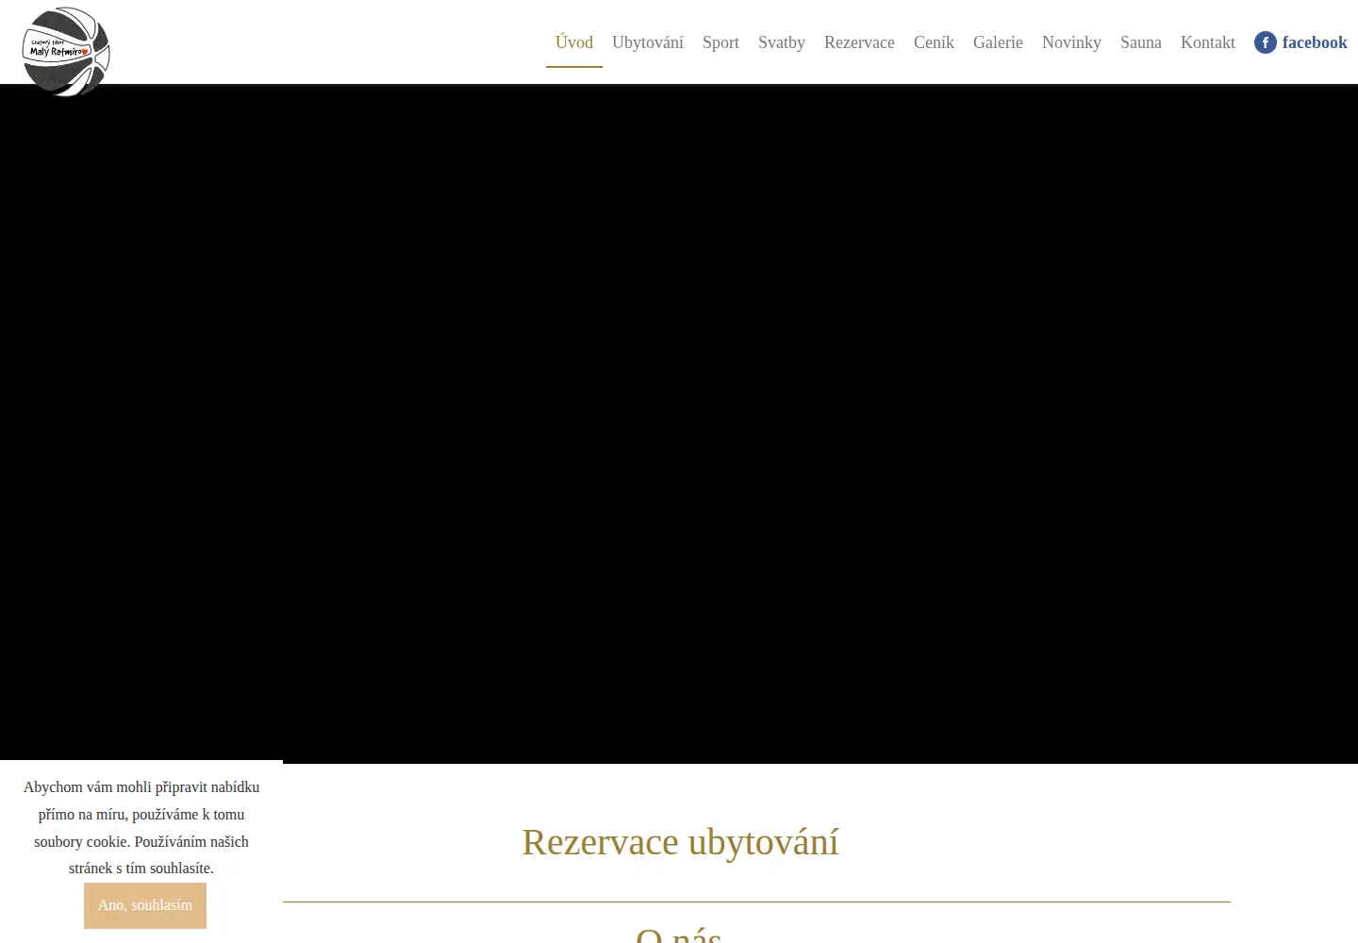Image resolution: width=1358 pixels, height=943 pixels.
Task: Open the Sport menu item
Action: coord(720,42)
